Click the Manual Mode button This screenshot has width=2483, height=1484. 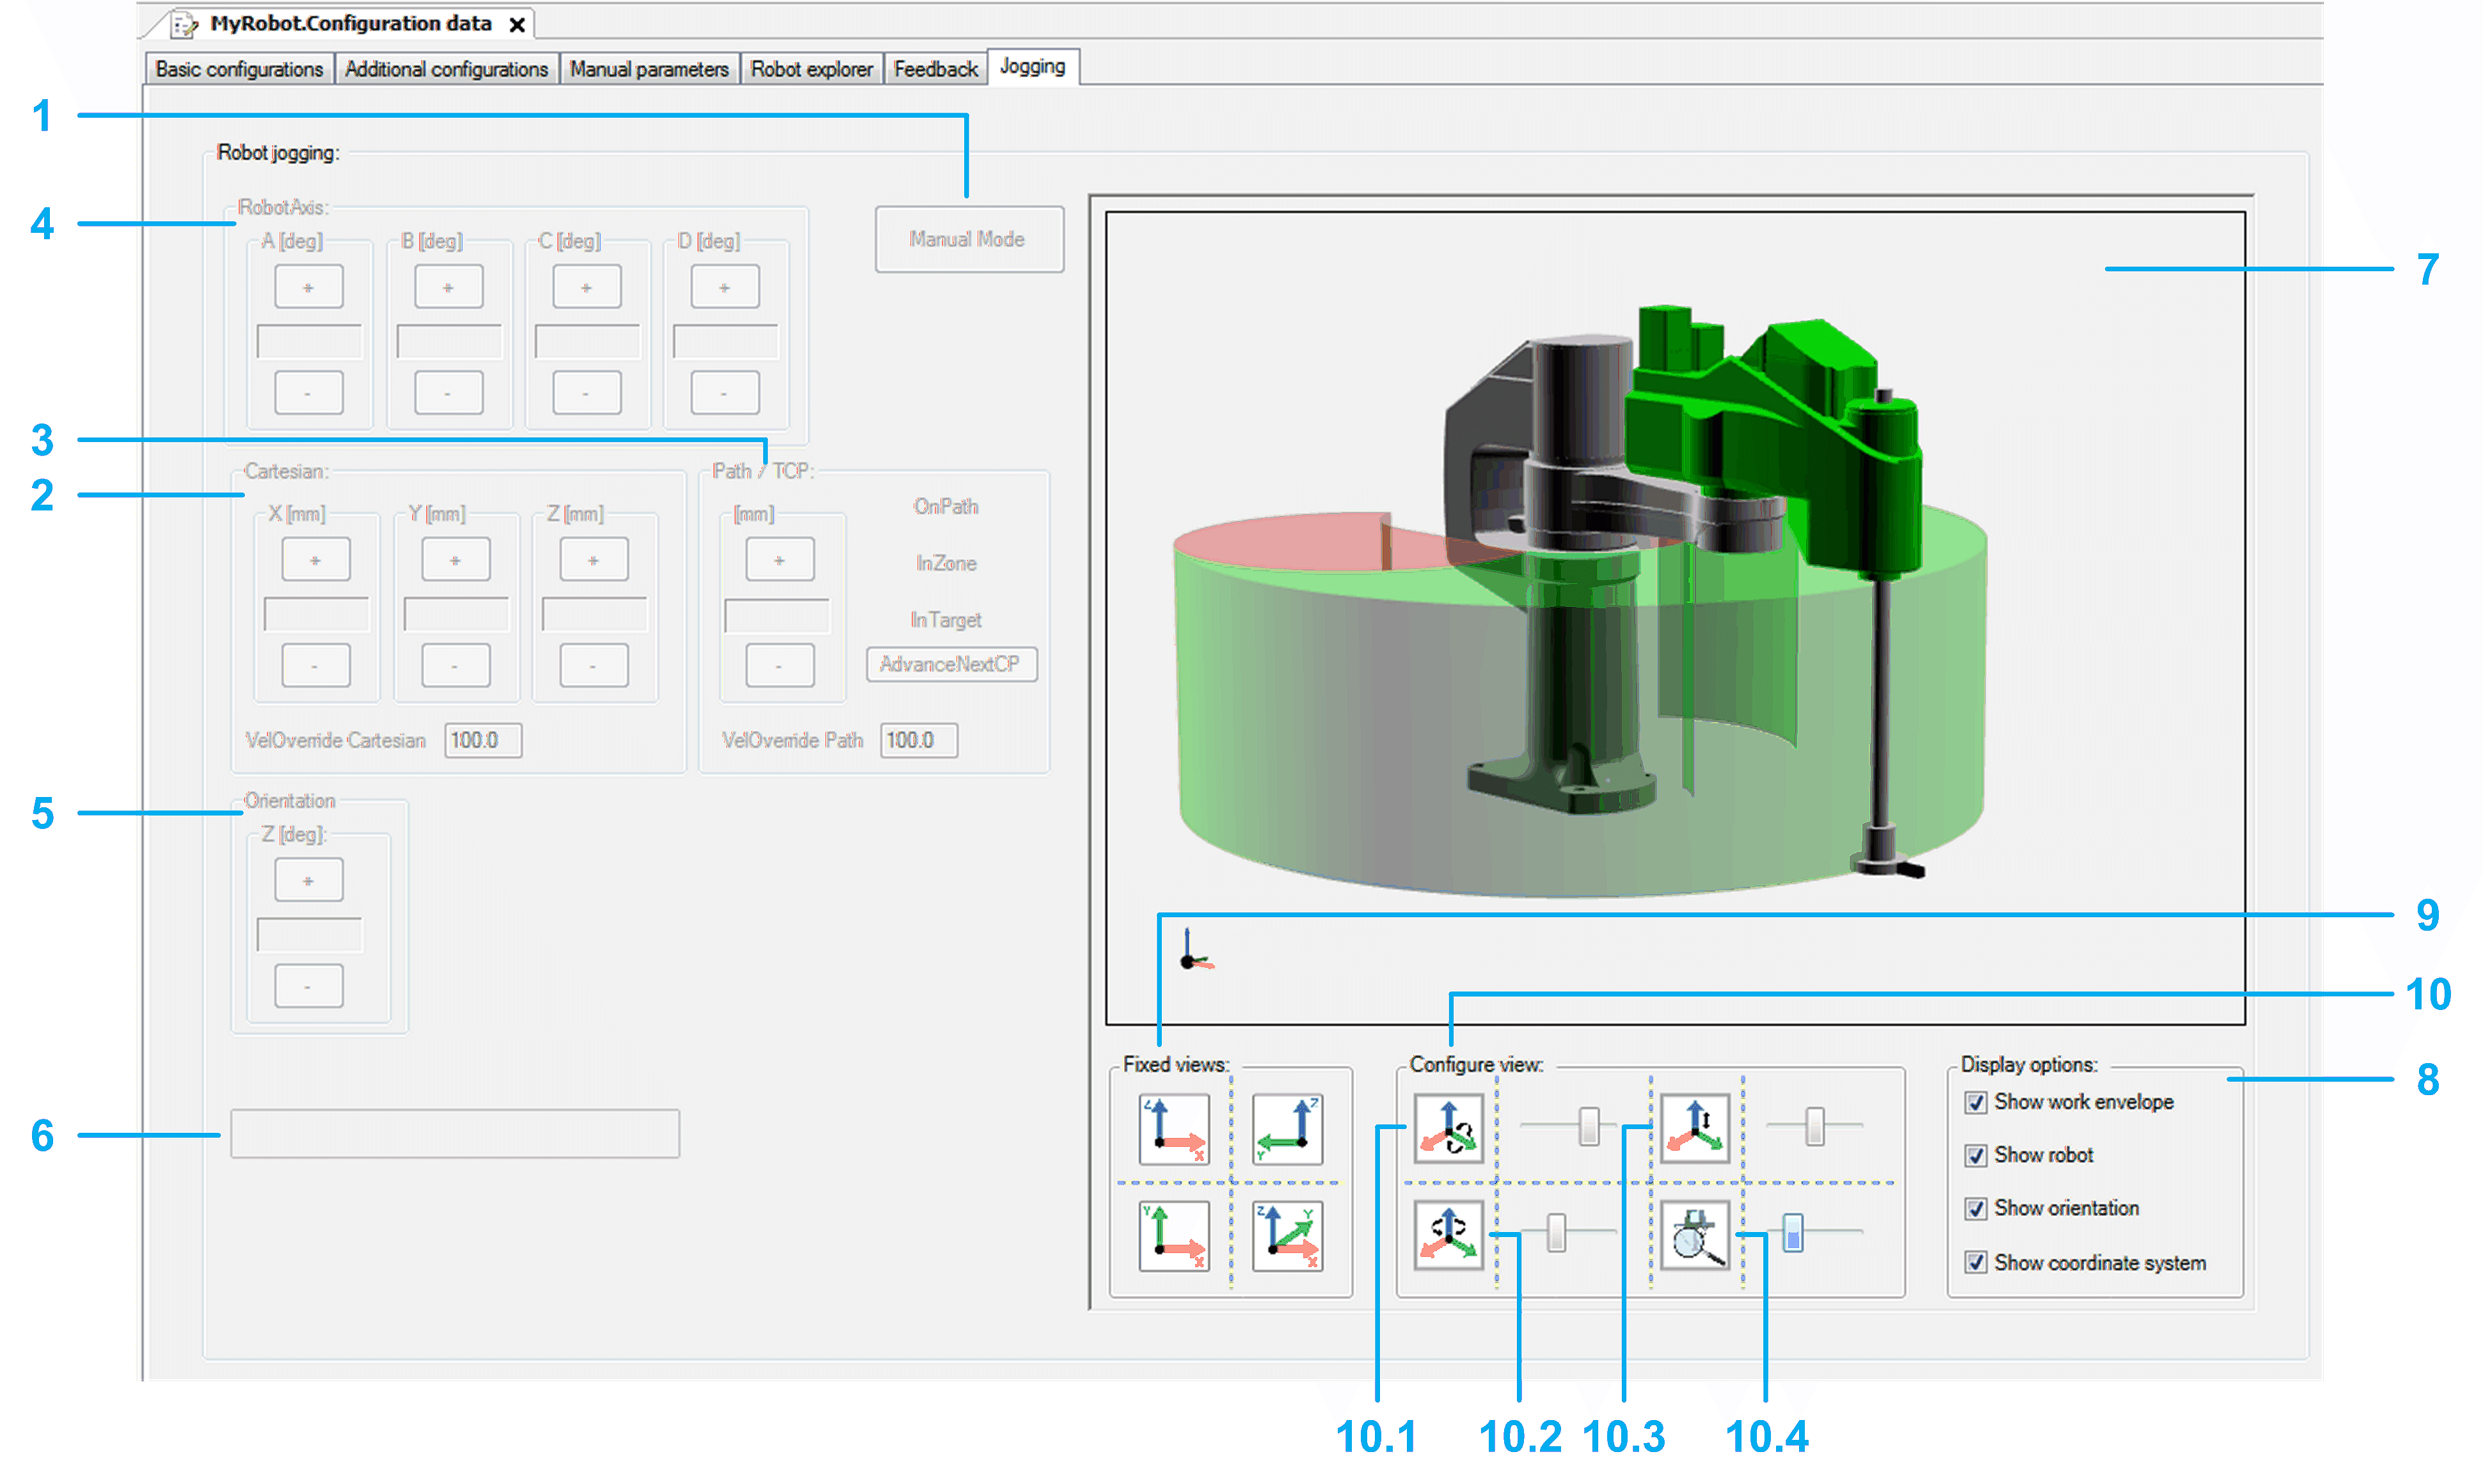(x=969, y=239)
